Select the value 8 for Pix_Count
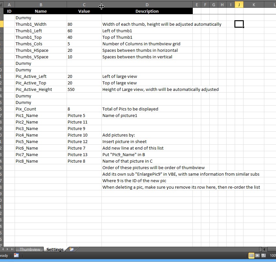Image resolution: width=276 pixels, height=262 pixels. pyautogui.click(x=84, y=109)
